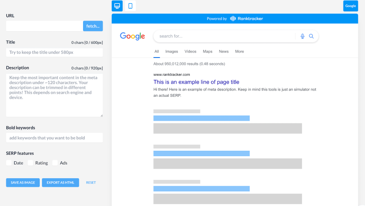Screen dimensions: 365x206
Task: Click the Google logo in preview
Action: (132, 36)
